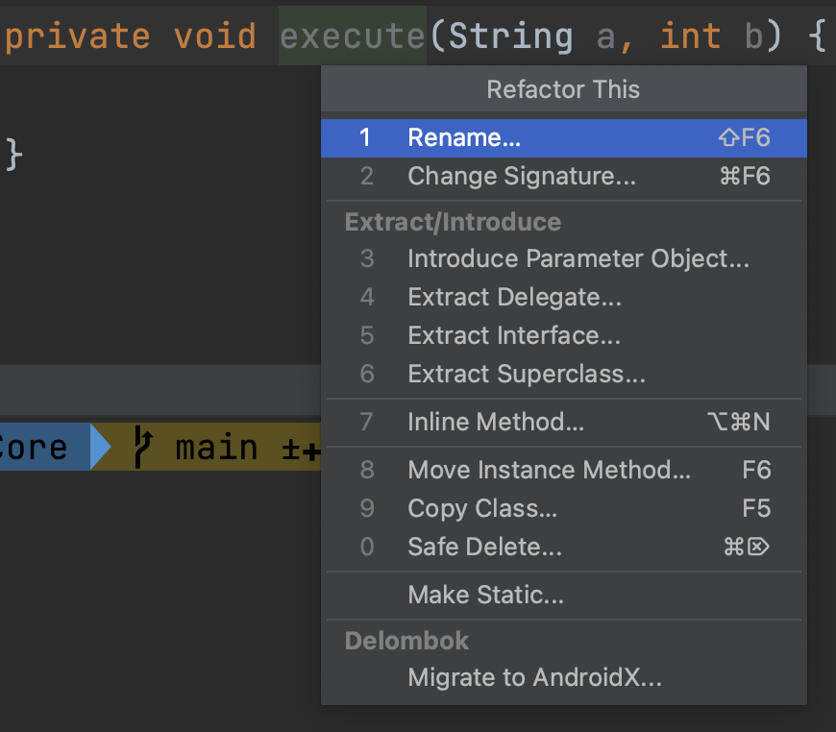Pick Extract Superclass… entry
Screen dimensions: 836x732
(563, 375)
